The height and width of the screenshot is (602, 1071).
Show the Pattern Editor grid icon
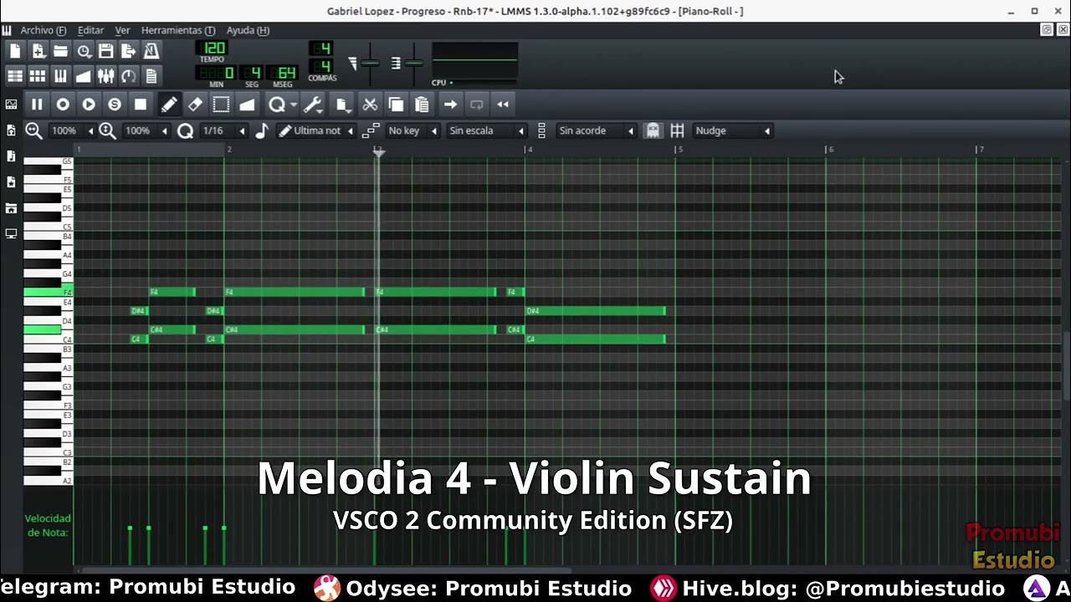click(x=38, y=76)
